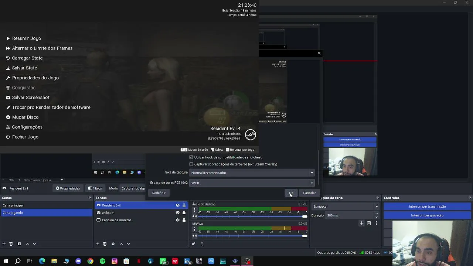The image size is (473, 266).
Task: Select webcam source in Fontes
Action: coord(142,213)
